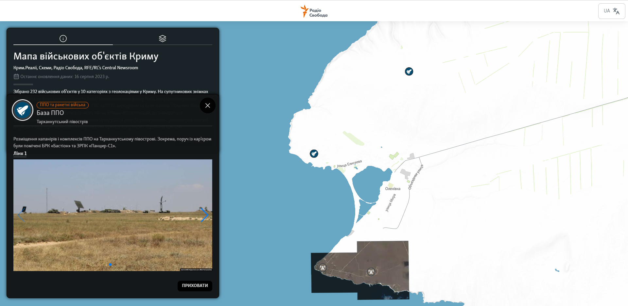The image size is (628, 306).
Task: Switch to the layers tab
Action: (x=163, y=39)
